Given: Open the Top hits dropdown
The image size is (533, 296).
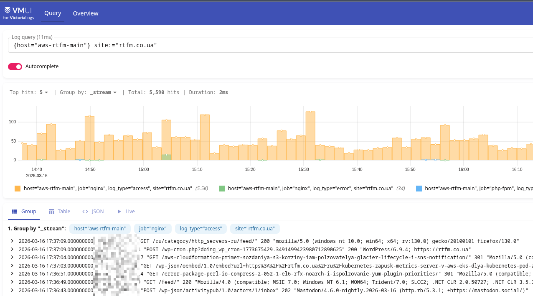Looking at the screenshot, I should tap(44, 92).
